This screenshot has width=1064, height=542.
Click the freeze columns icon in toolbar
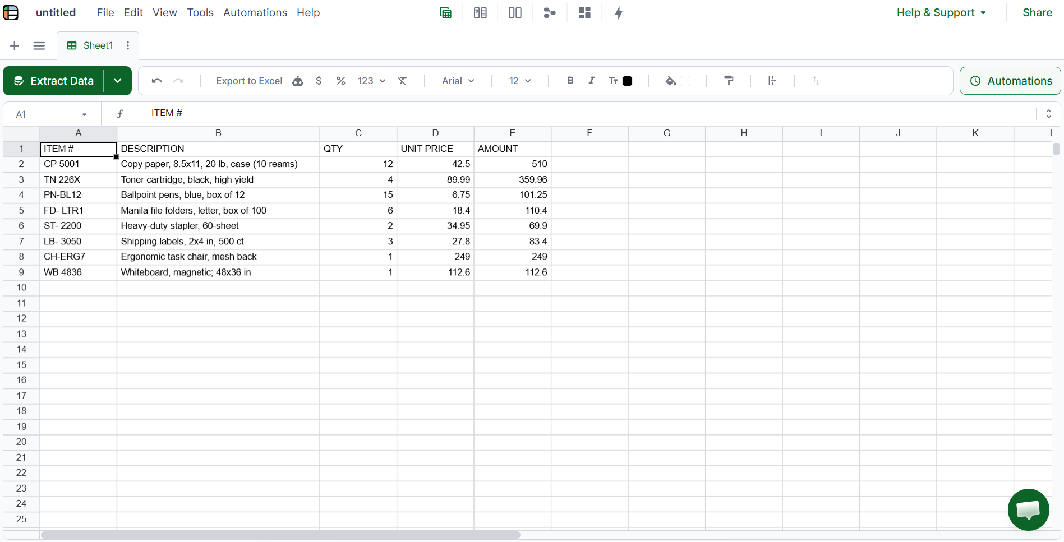(x=772, y=81)
